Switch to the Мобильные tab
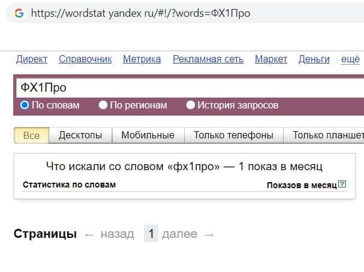The width and height of the screenshot is (364, 272). coord(148,135)
